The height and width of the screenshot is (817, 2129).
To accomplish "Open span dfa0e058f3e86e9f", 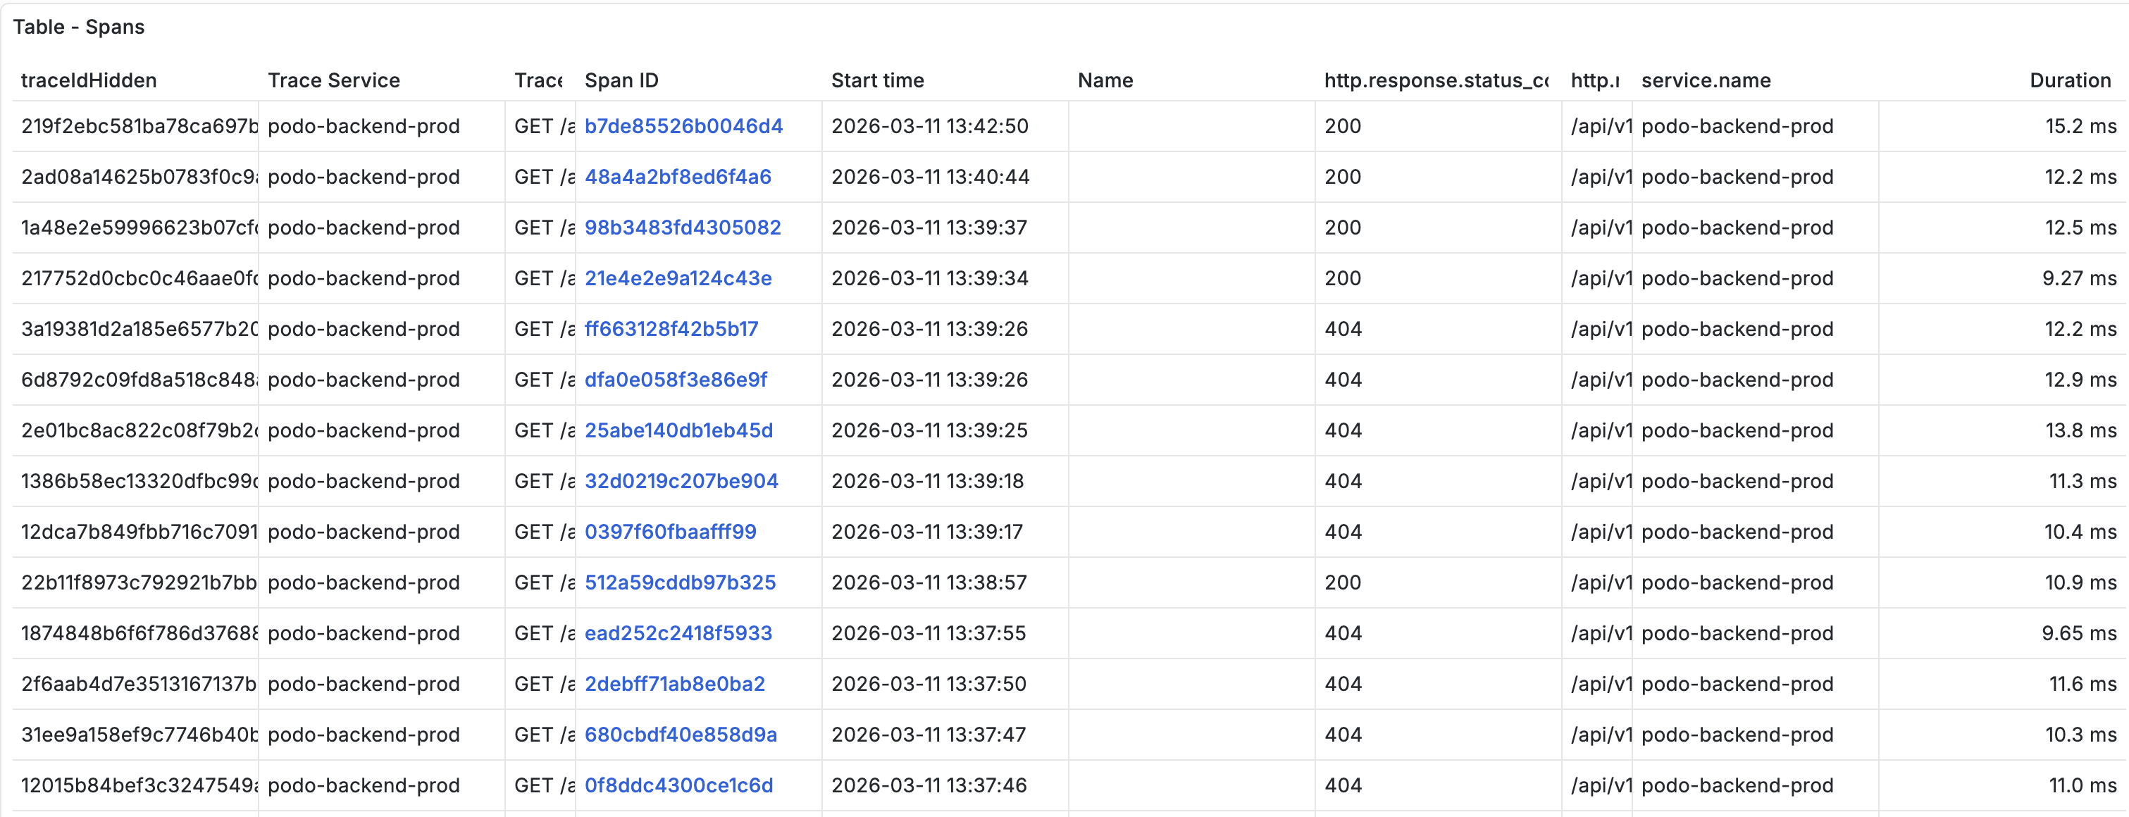I will 676,380.
